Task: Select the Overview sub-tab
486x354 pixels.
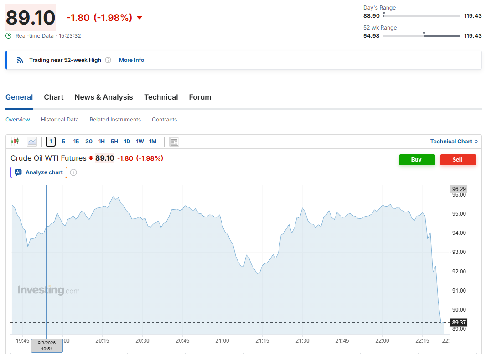Action: (x=18, y=120)
